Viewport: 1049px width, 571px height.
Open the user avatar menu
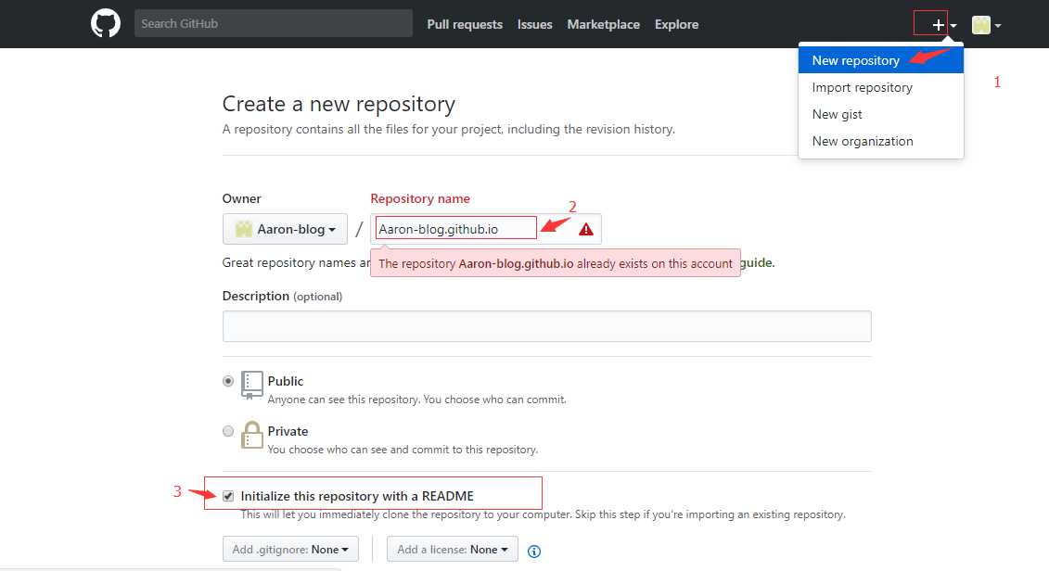986,25
